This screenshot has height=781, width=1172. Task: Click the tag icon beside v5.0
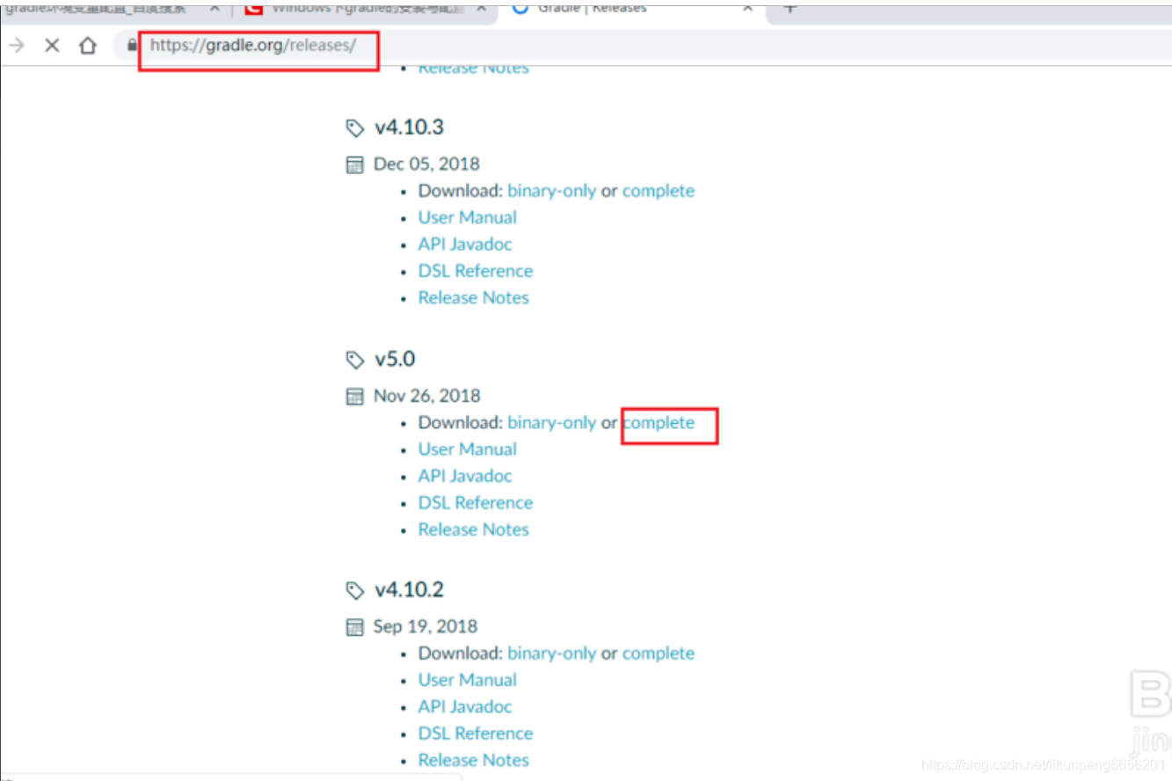point(354,360)
